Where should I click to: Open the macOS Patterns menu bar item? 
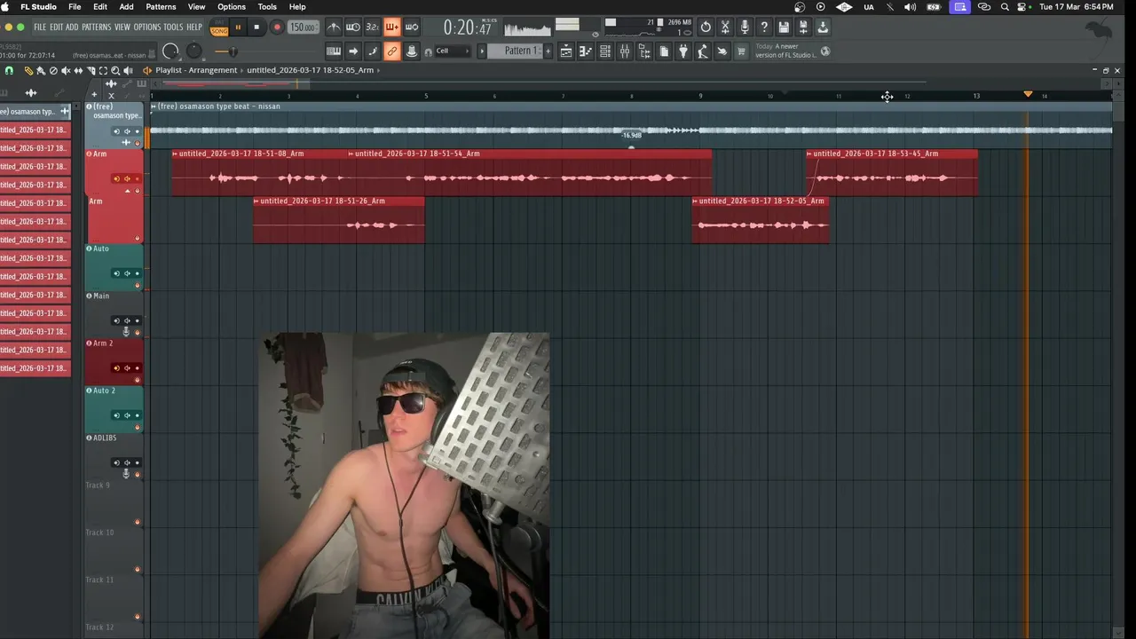[161, 7]
